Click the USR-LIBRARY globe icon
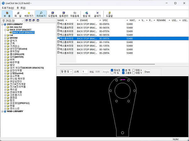 pos(5,24)
